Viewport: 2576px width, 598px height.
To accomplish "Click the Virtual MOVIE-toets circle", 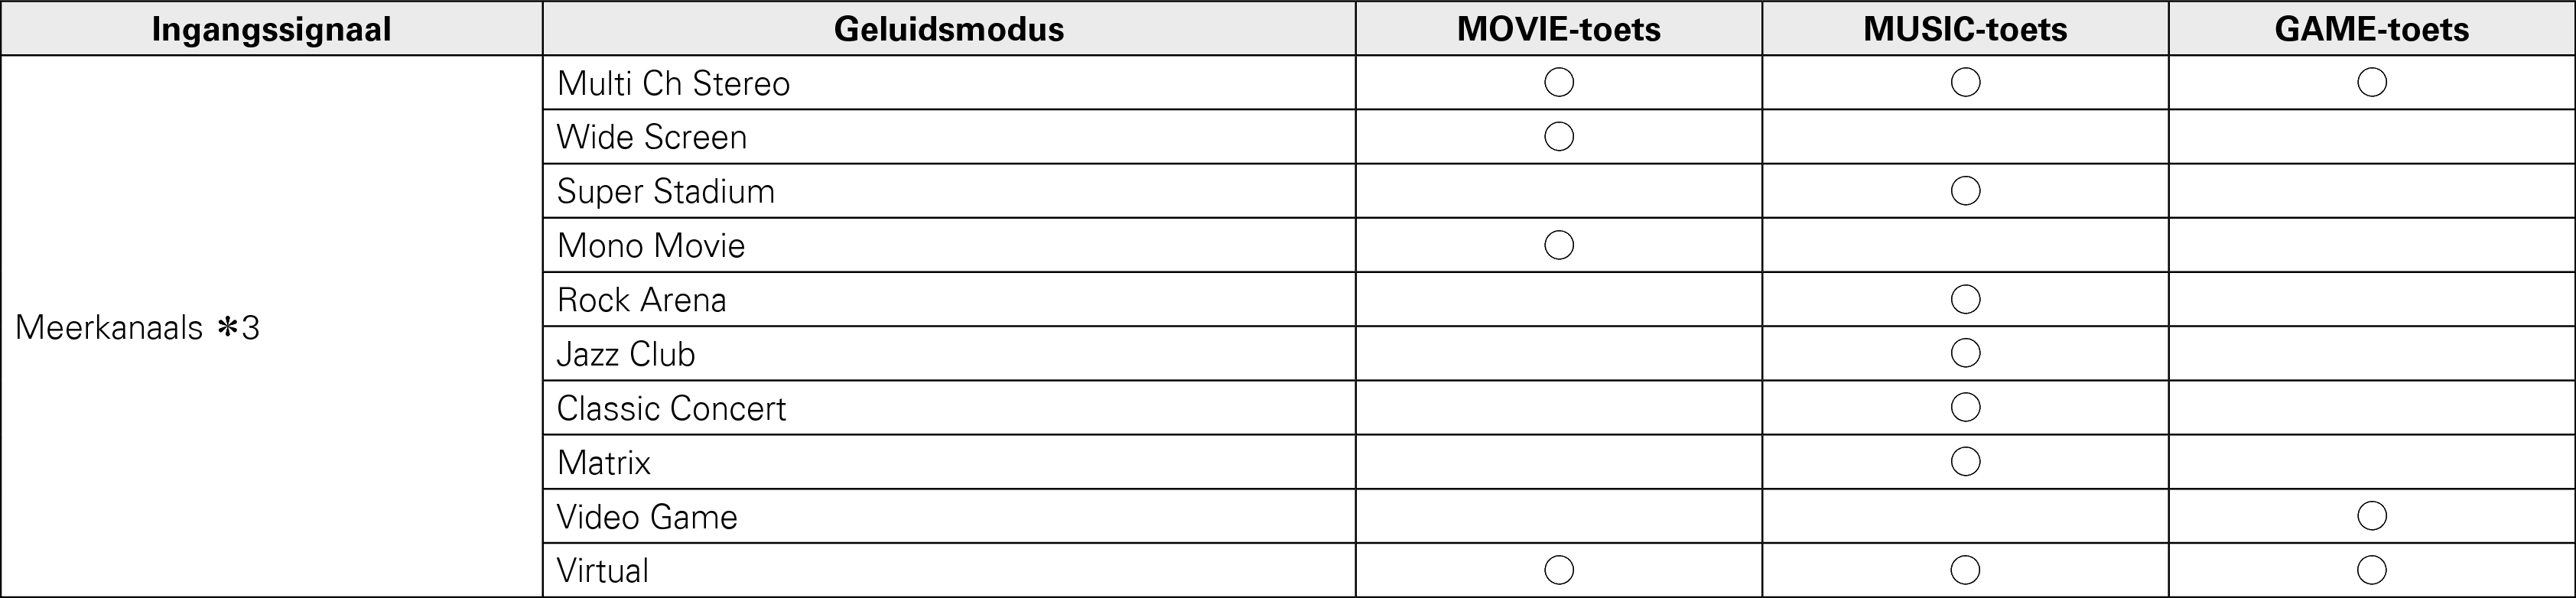I will tap(1559, 570).
